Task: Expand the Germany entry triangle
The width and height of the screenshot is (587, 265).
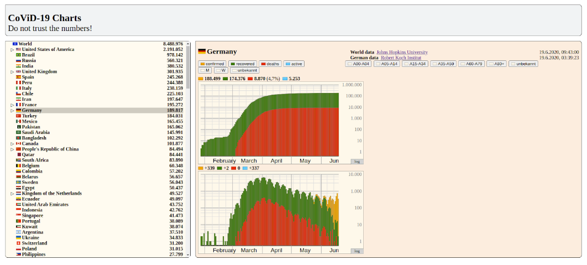Action: [12, 111]
